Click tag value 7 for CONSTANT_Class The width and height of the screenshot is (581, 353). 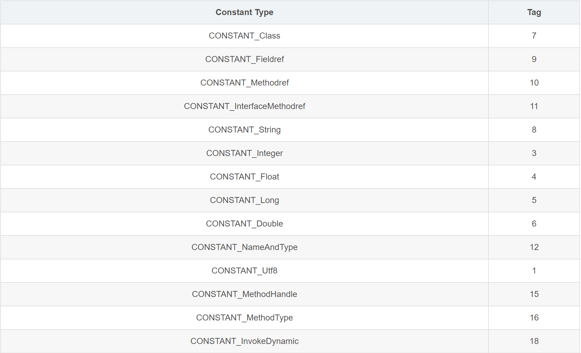click(534, 36)
